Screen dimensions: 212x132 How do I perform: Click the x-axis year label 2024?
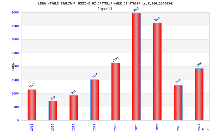tap(199, 127)
